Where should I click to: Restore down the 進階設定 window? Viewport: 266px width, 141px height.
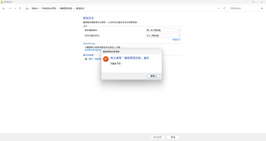[253, 2]
